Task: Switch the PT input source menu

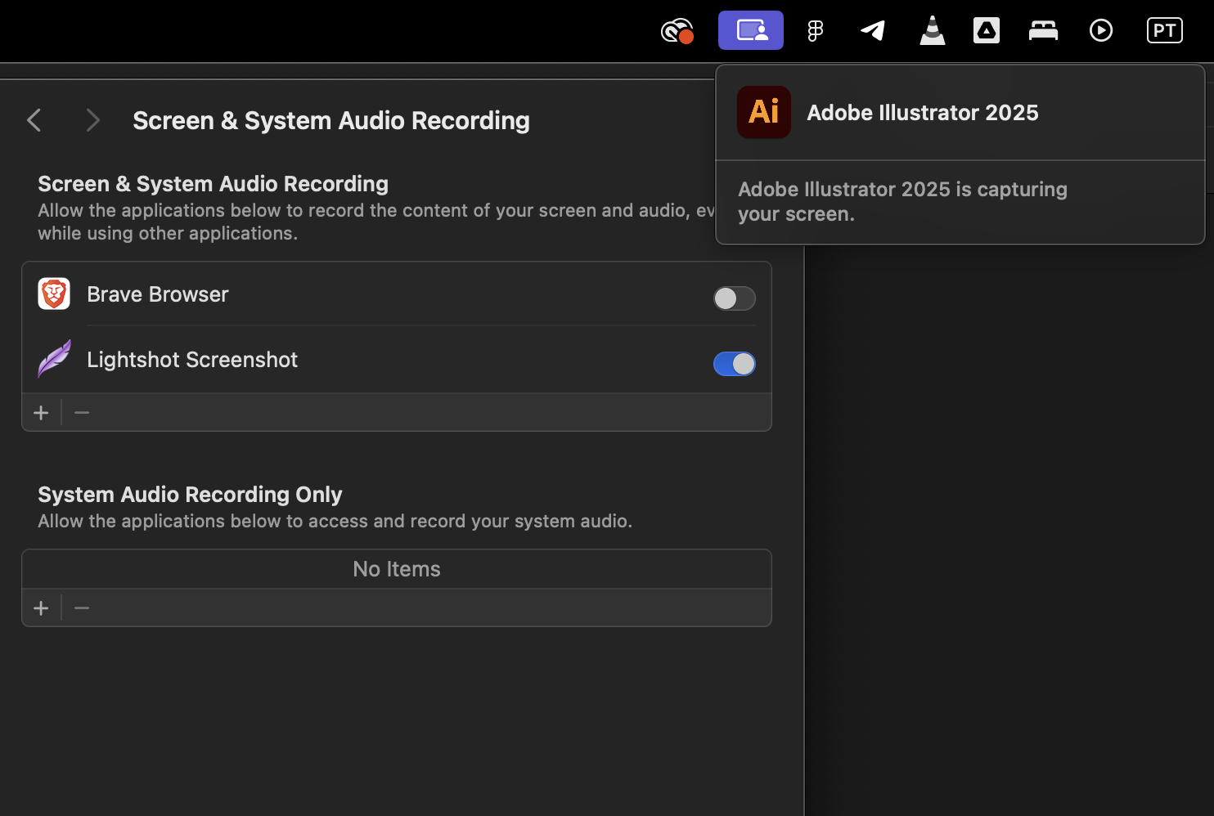Action: 1164,31
